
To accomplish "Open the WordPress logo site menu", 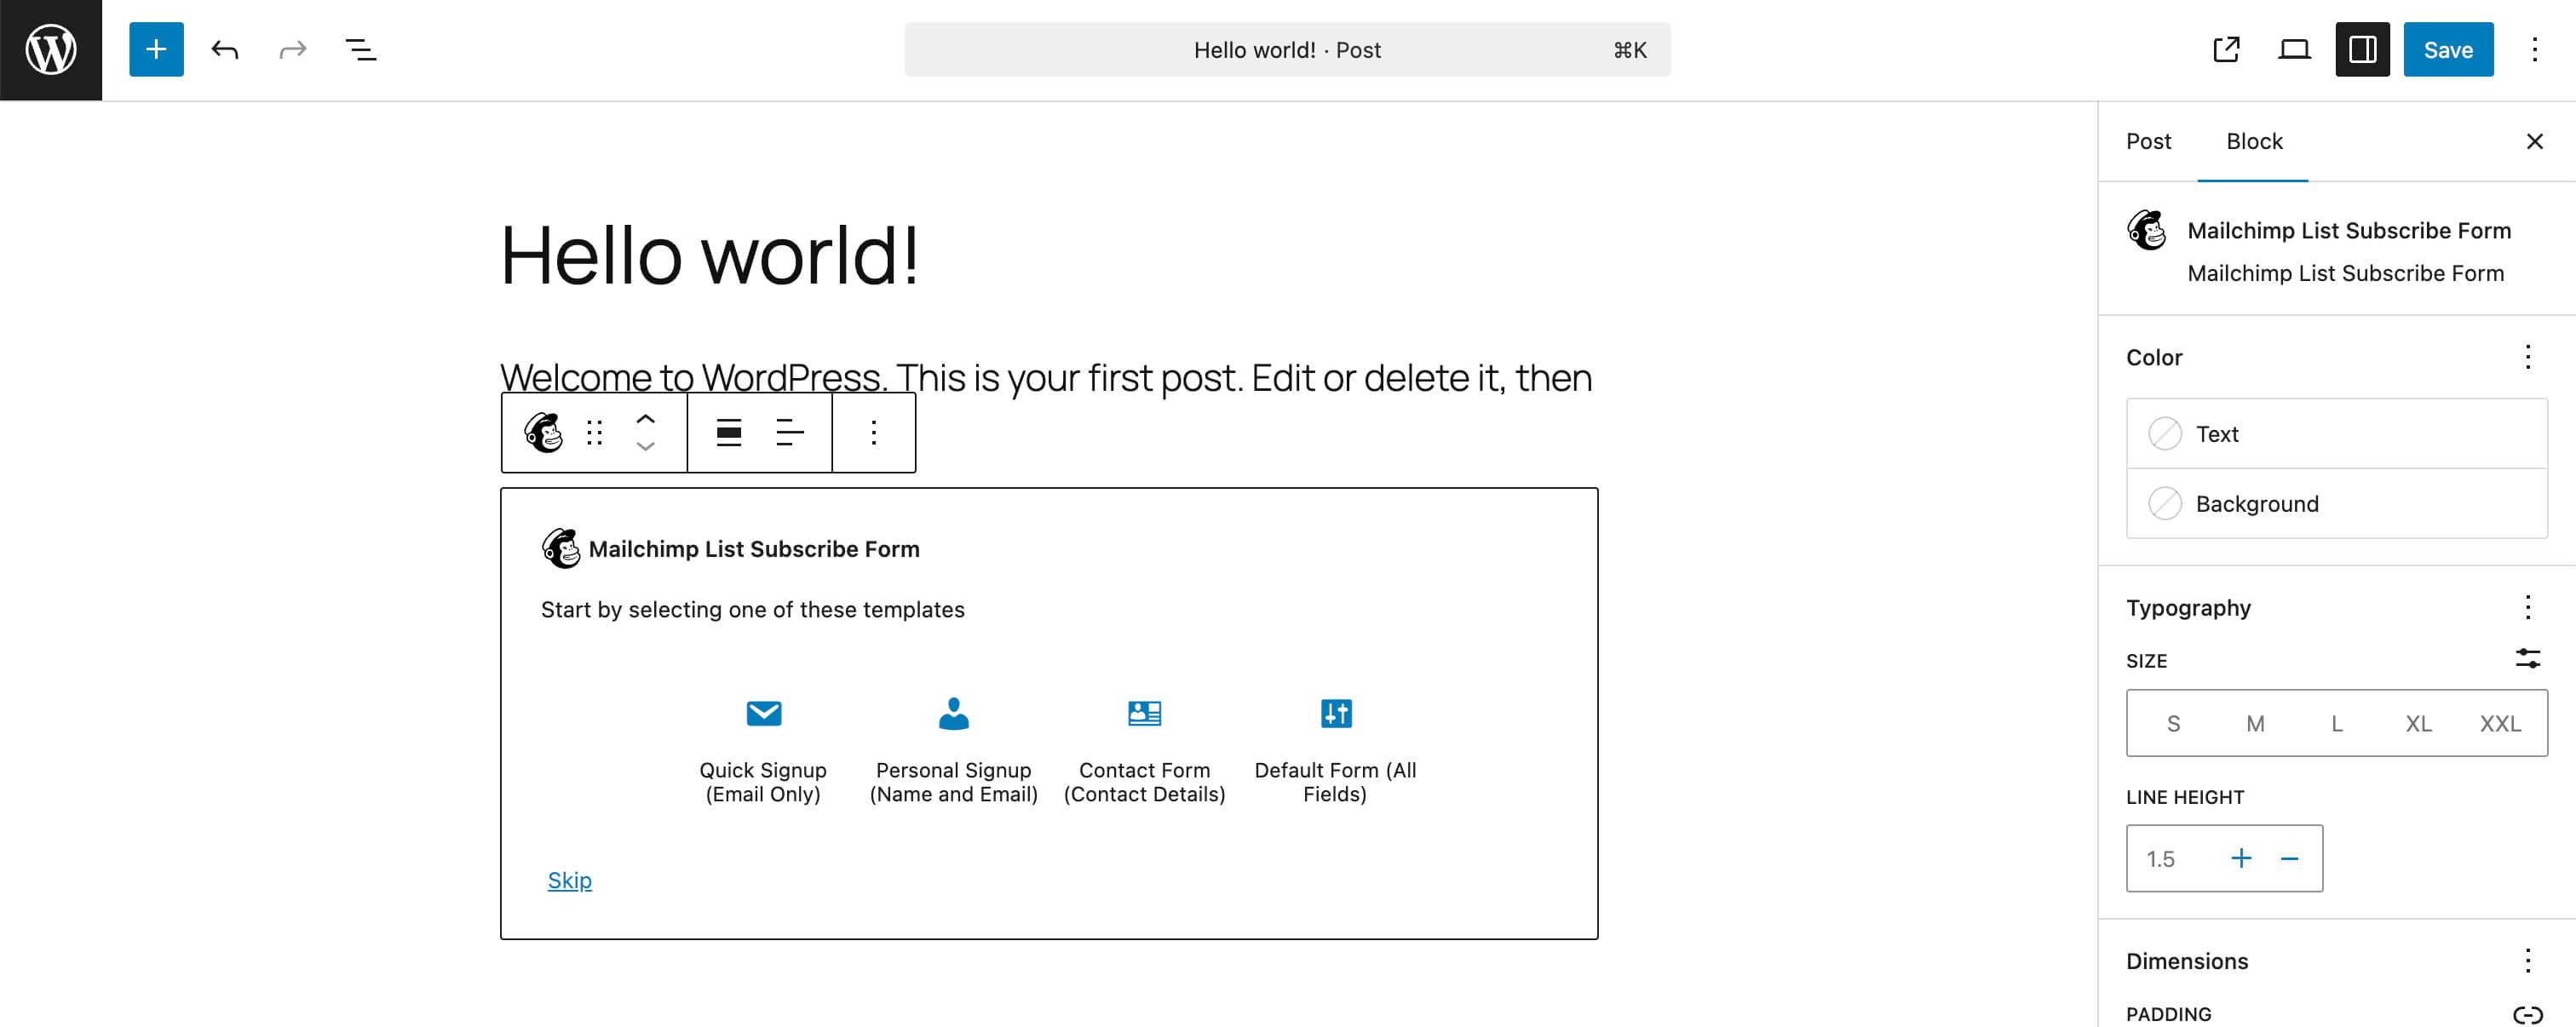I will (x=51, y=50).
